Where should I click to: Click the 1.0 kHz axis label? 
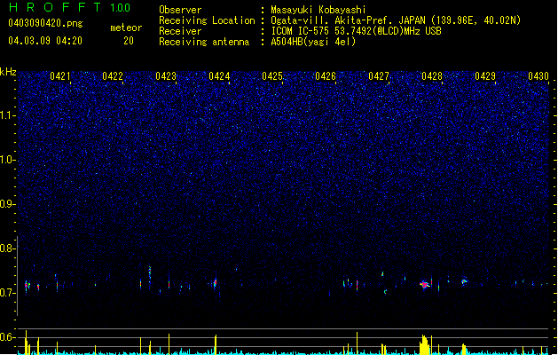8,160
